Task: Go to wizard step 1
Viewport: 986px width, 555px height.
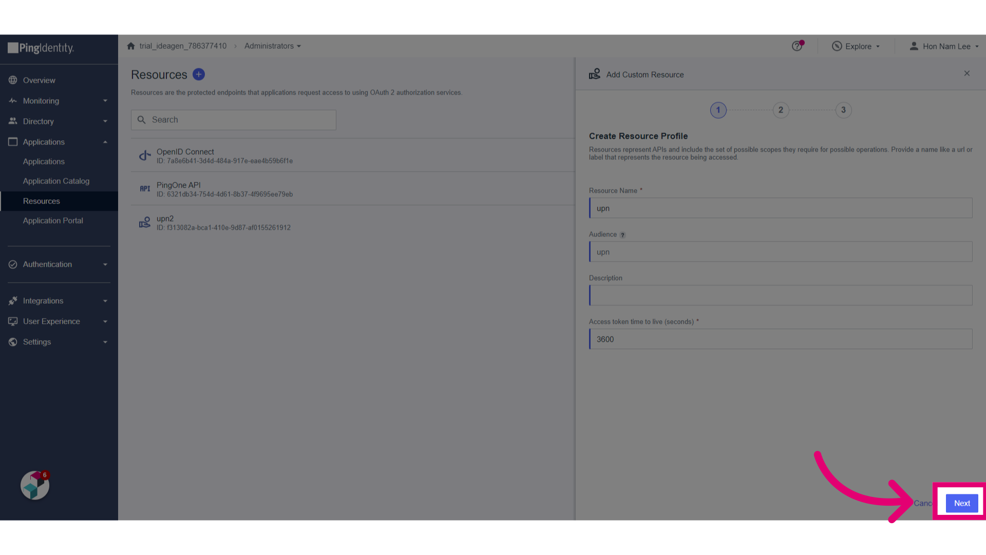Action: 718,110
